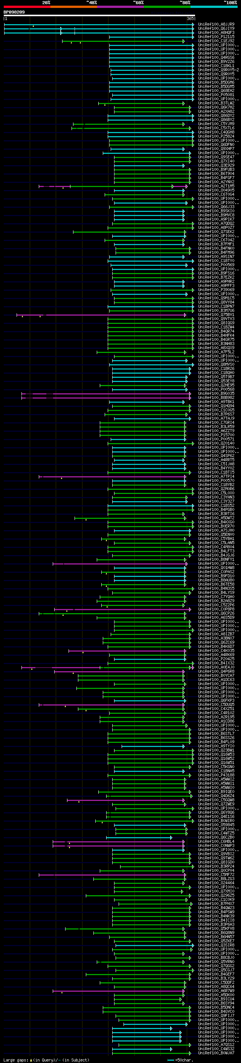The width and height of the screenshot is (241, 1063).
Task: Select the UniRef100_B8B982 label
Action: coord(216,398)
